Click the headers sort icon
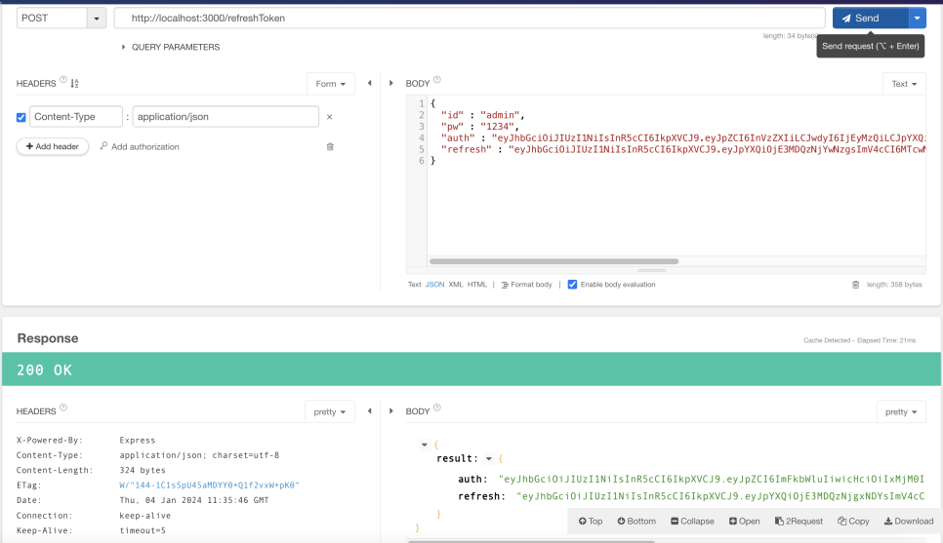This screenshot has width=943, height=543. 74,84
